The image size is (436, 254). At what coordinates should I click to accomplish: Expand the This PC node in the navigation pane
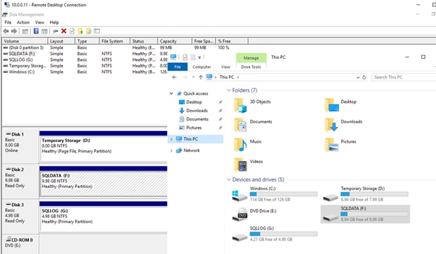(172, 139)
